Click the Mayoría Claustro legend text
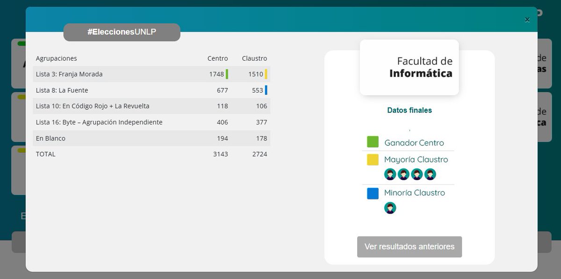This screenshot has height=279, width=561. [x=416, y=160]
